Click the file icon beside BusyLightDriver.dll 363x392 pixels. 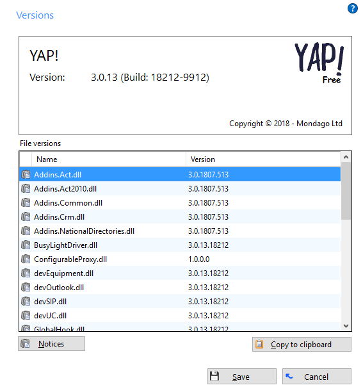pyautogui.click(x=26, y=245)
